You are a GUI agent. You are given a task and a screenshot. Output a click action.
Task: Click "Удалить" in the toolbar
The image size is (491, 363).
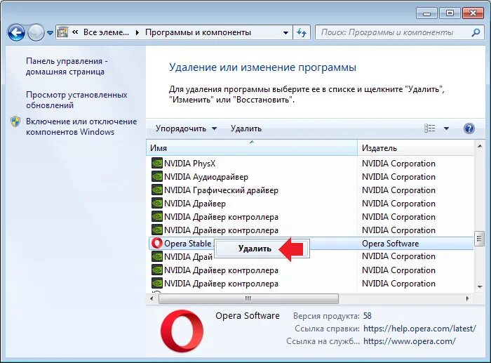pos(245,128)
